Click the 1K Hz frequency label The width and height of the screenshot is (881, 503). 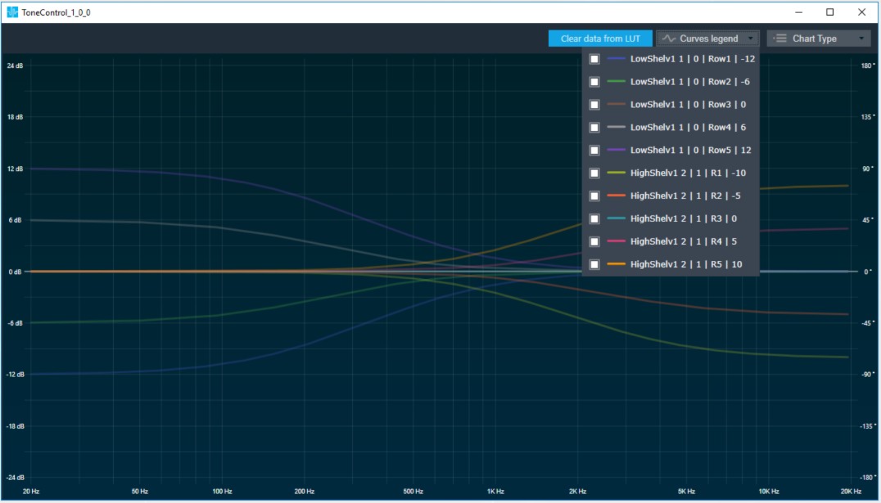click(x=495, y=492)
